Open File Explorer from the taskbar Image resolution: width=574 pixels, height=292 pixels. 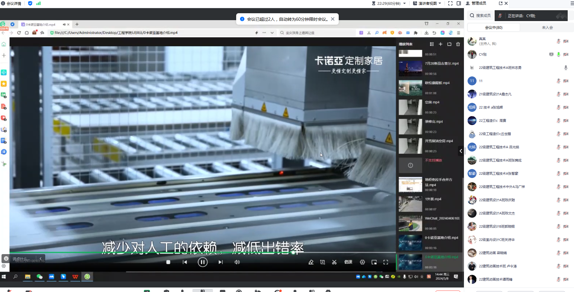point(27,276)
